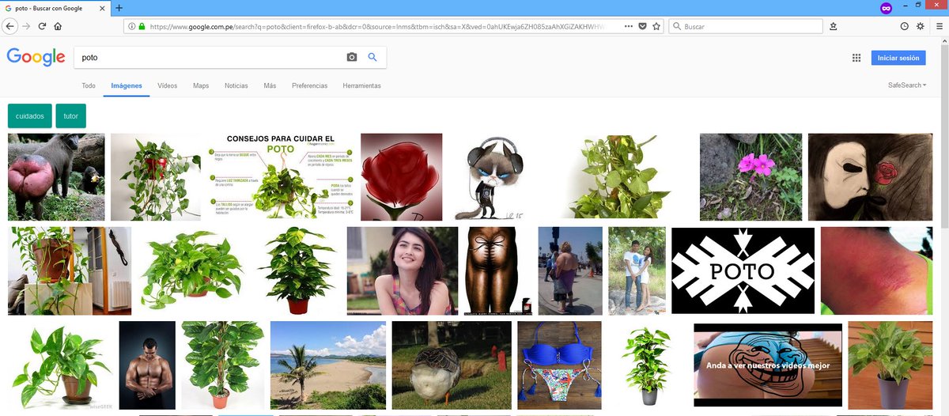Open the couple standing together photo
Viewport: 949px width, 416px height.
[637, 271]
